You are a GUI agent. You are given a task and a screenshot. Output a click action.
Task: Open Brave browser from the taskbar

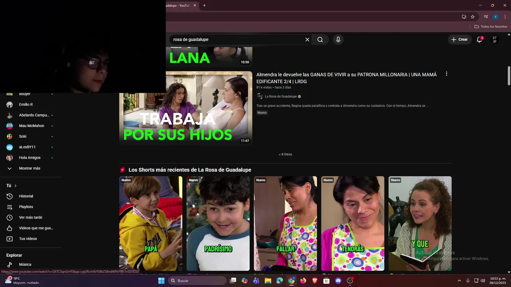[x=315, y=281]
